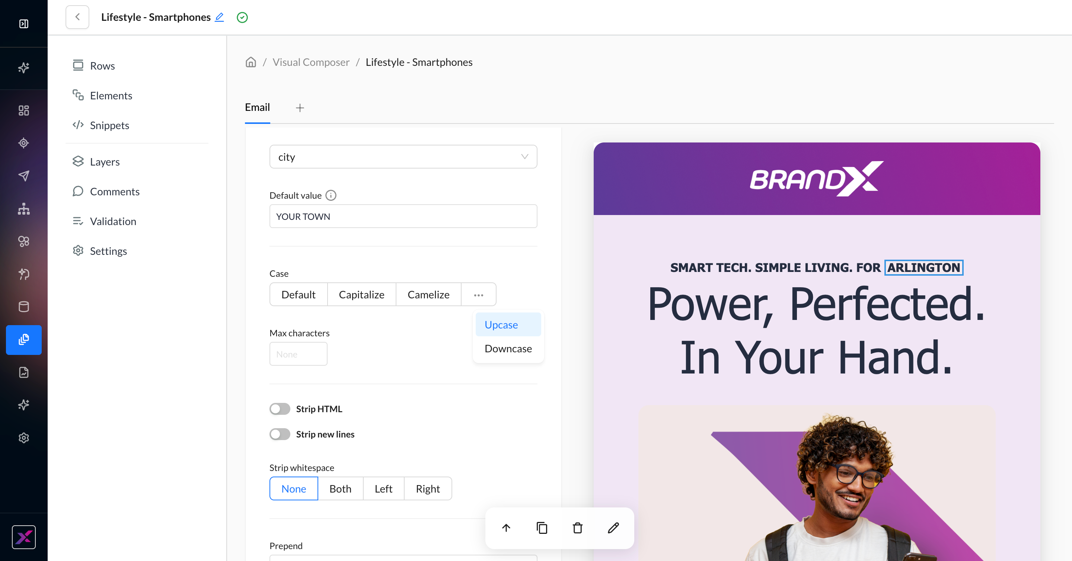Show the Default value info tooltip icon

coord(331,195)
